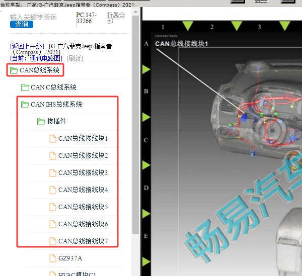Open CAN总线接线块2 document
Image resolution: width=302 pixels, height=276 pixels.
click(x=83, y=156)
